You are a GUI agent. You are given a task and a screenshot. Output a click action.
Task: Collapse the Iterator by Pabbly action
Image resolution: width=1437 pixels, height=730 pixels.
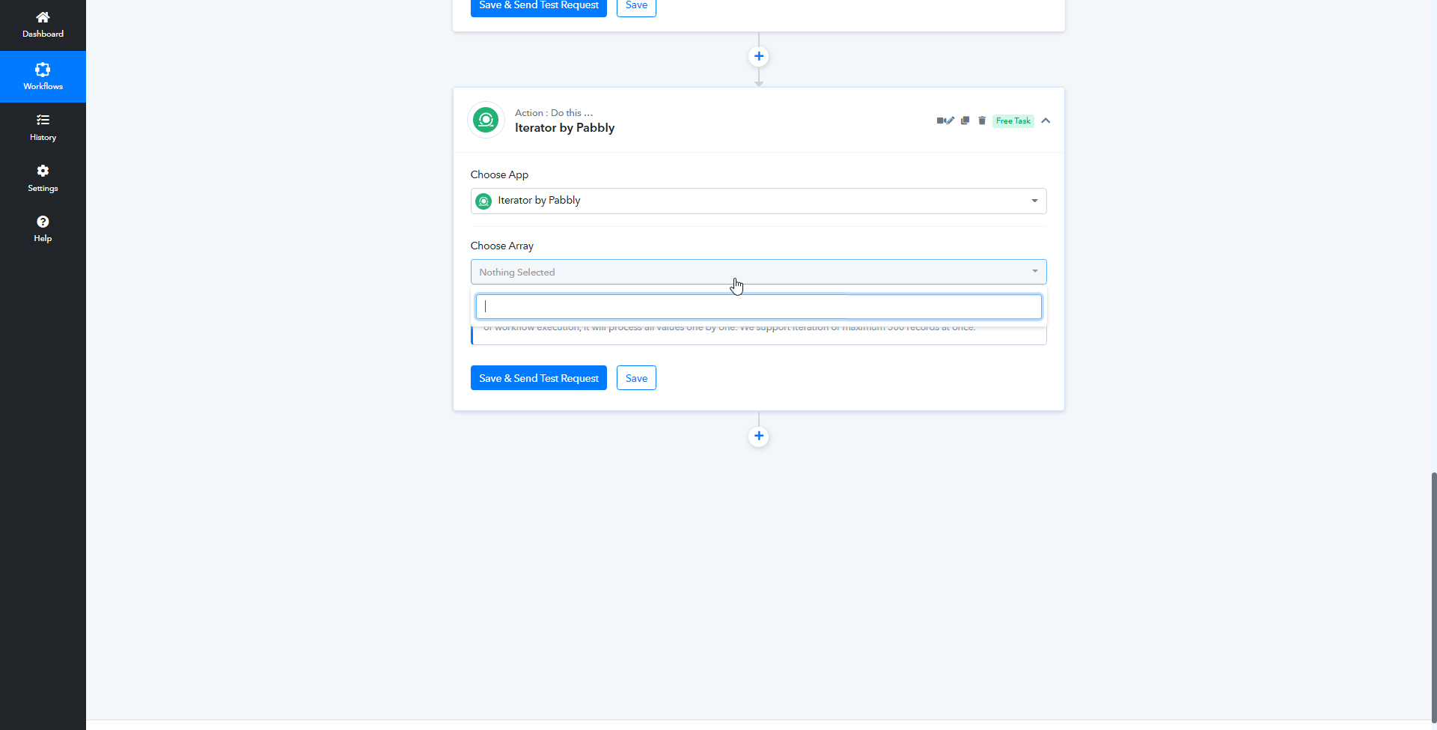click(1046, 121)
